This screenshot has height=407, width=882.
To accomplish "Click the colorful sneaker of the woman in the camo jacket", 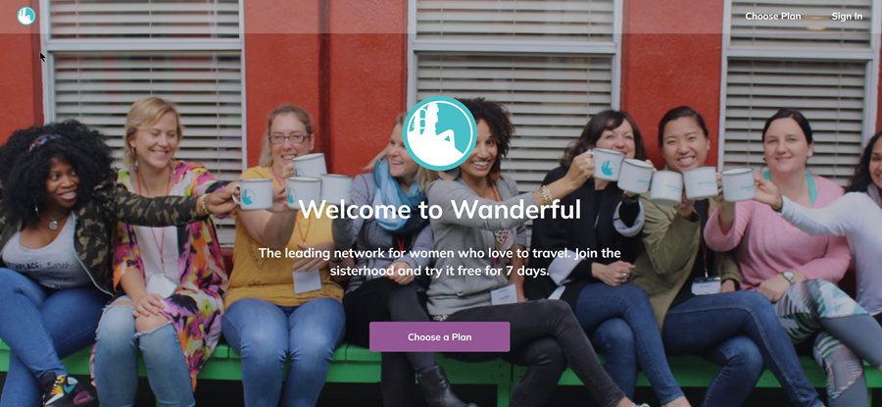I will click(67, 389).
